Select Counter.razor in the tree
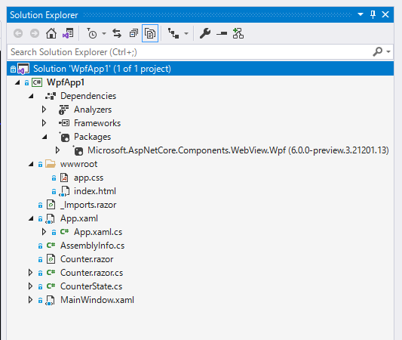The image size is (402, 340). click(87, 259)
